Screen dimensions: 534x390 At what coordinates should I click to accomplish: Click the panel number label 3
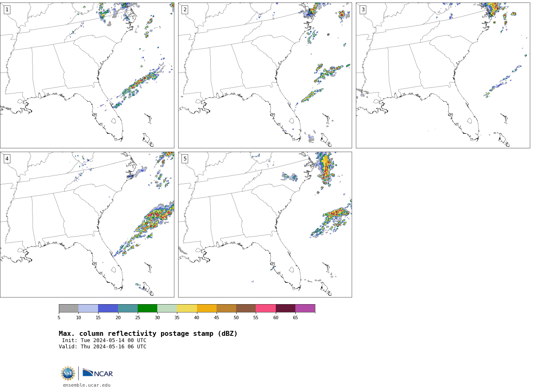363,10
